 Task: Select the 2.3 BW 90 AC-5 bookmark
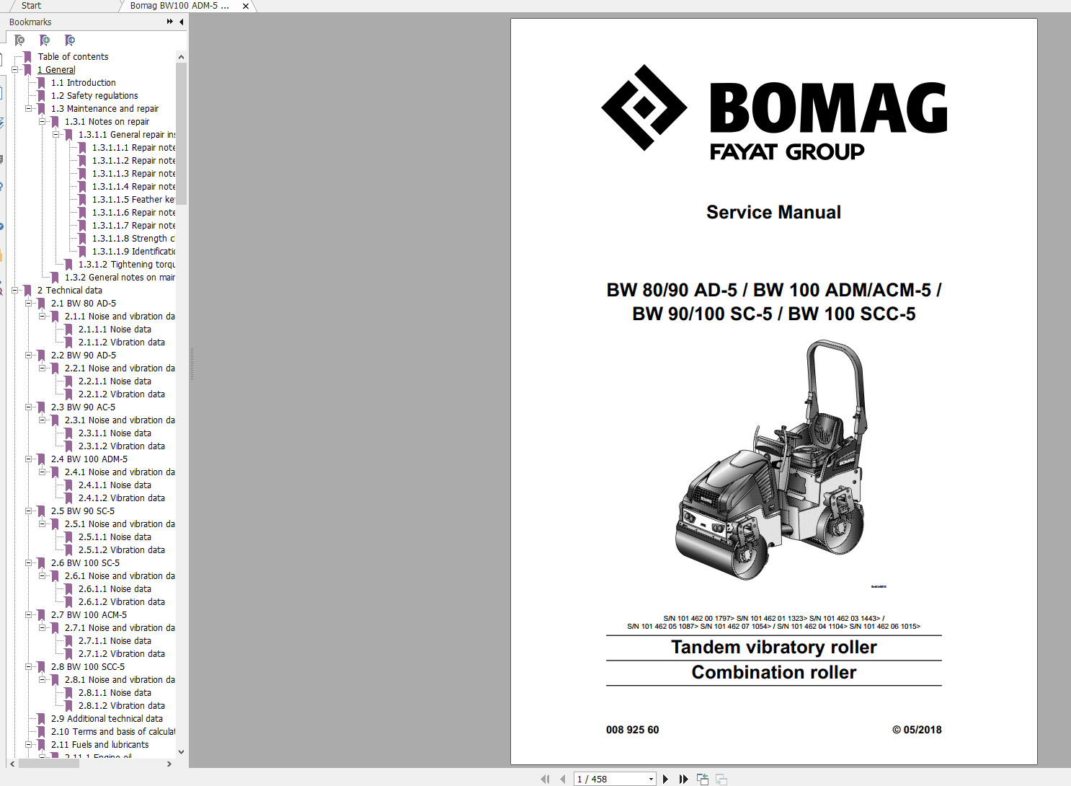pos(83,407)
